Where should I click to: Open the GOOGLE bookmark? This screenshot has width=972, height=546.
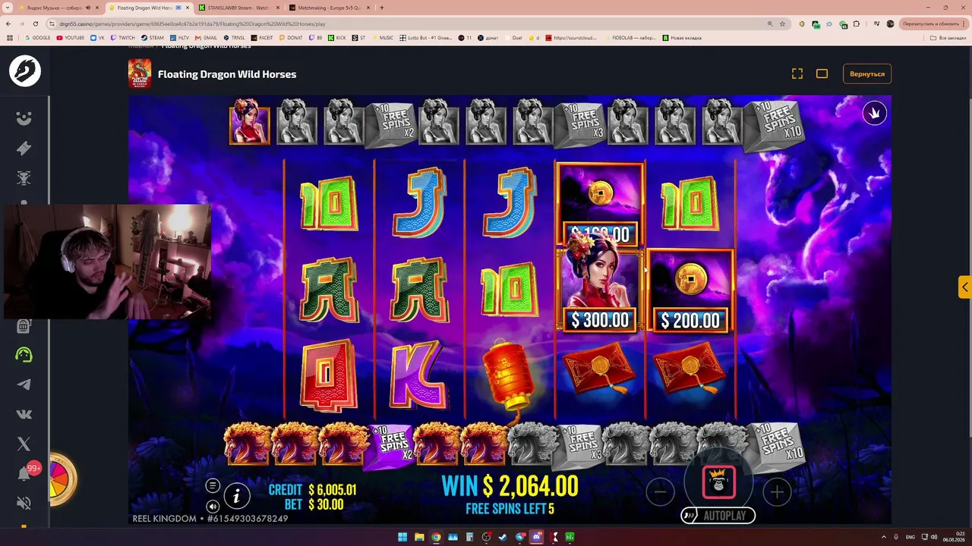point(38,38)
